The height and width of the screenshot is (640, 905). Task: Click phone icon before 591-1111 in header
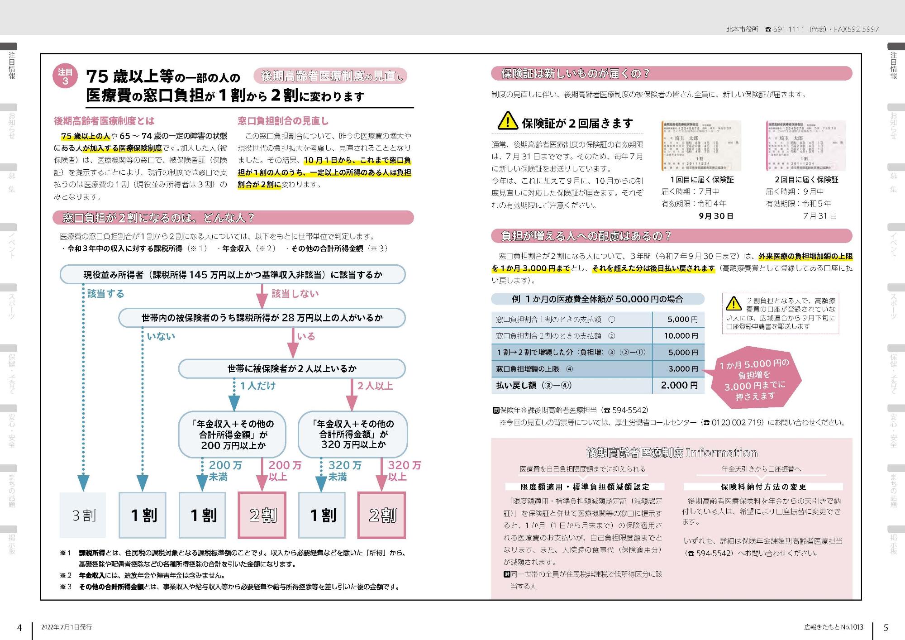coord(768,29)
